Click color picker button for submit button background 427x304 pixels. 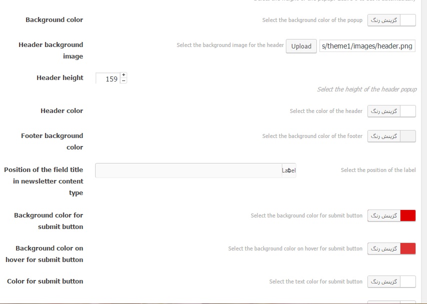[x=384, y=215]
